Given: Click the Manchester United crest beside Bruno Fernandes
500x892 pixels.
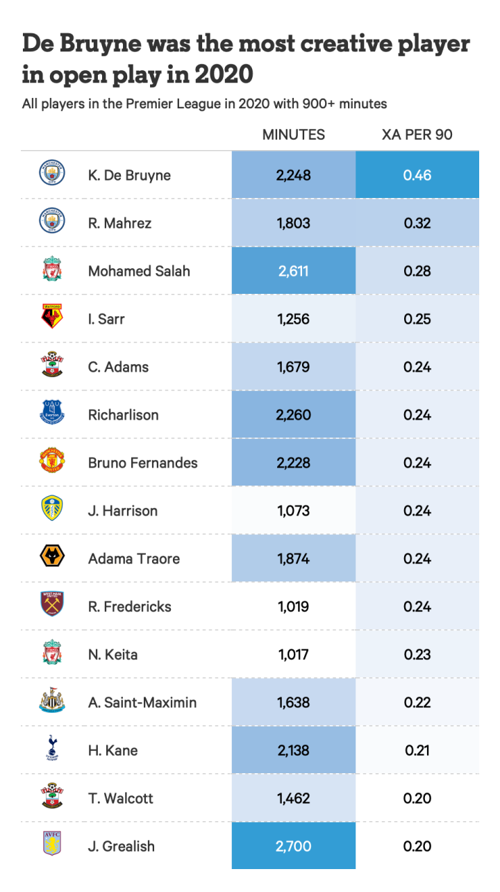Looking at the screenshot, I should pyautogui.click(x=52, y=463).
